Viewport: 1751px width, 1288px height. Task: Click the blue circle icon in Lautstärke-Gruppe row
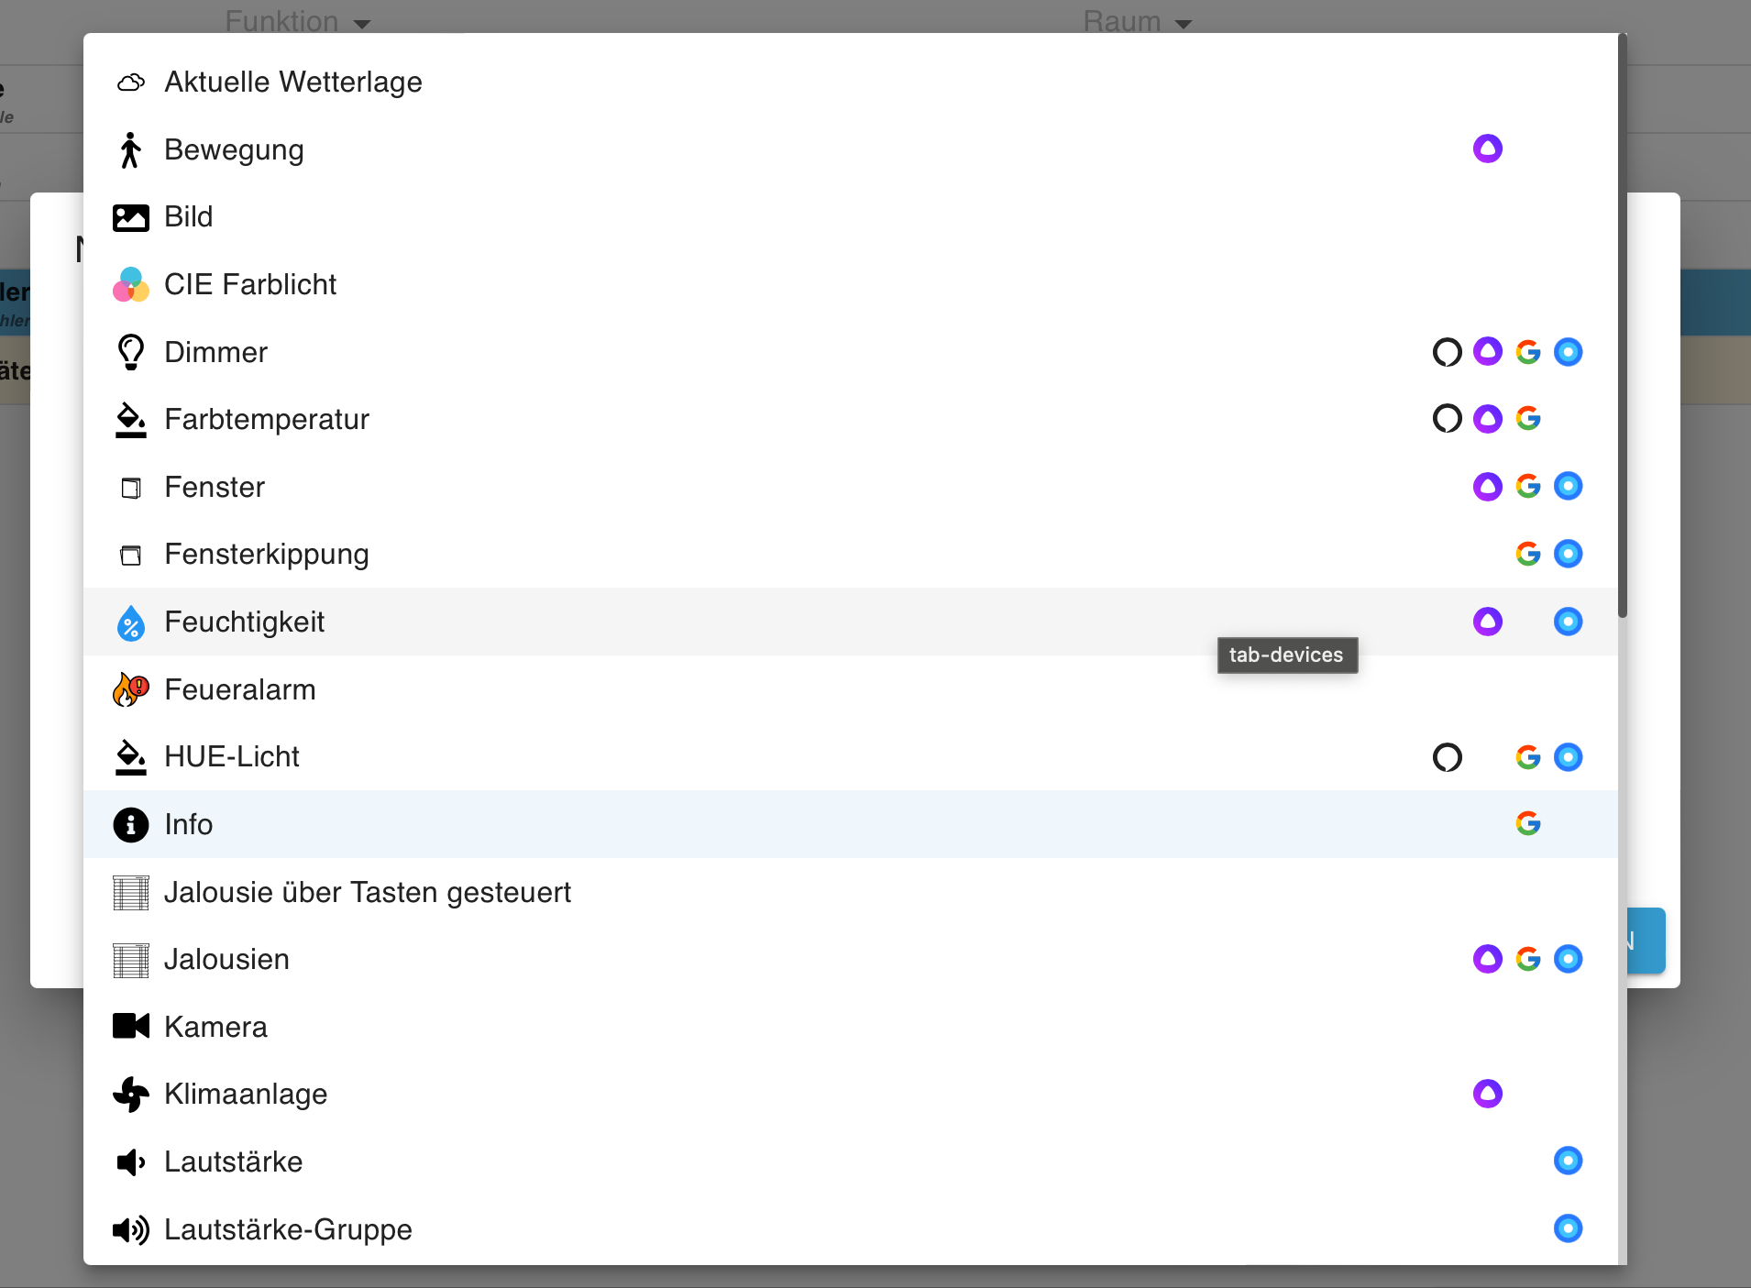click(1569, 1228)
